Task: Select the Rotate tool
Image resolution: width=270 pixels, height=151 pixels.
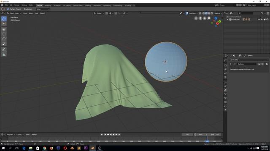Action: pyautogui.click(x=4, y=39)
